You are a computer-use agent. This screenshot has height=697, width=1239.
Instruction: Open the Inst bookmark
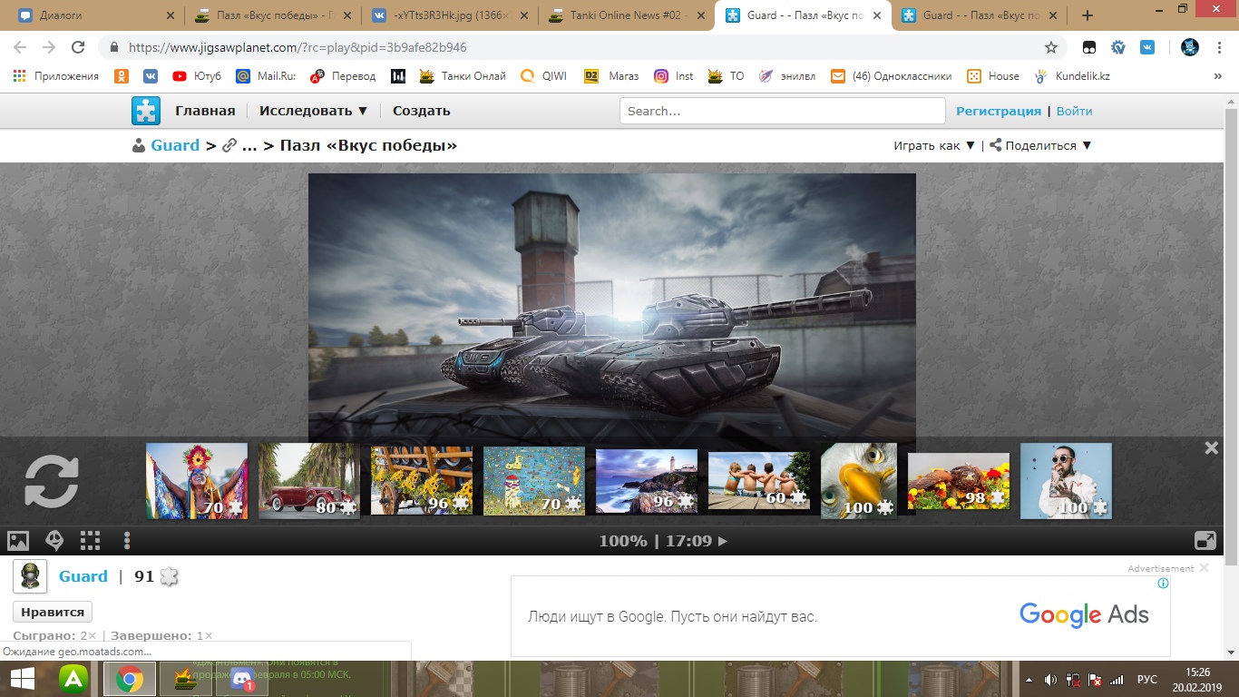click(674, 76)
